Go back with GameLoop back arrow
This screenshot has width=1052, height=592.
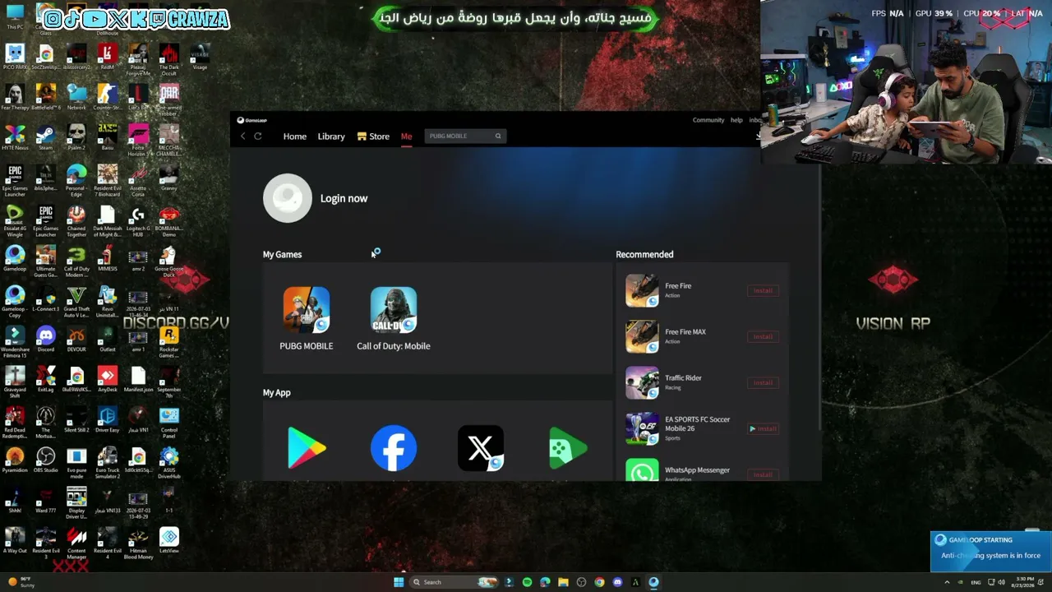click(242, 136)
